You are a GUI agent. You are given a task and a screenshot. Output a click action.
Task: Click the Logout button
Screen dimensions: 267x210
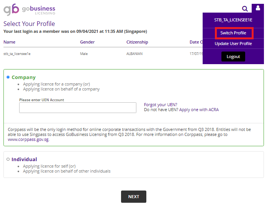click(x=233, y=57)
